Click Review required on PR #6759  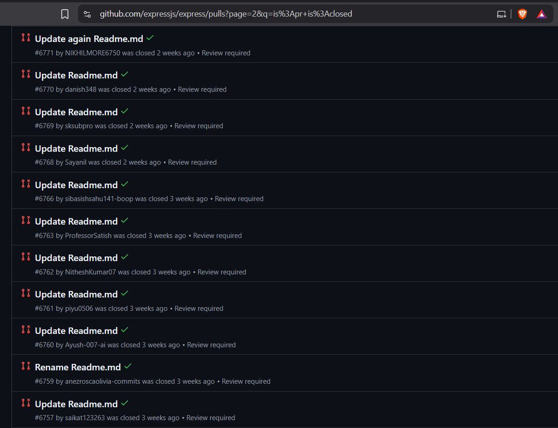(246, 381)
